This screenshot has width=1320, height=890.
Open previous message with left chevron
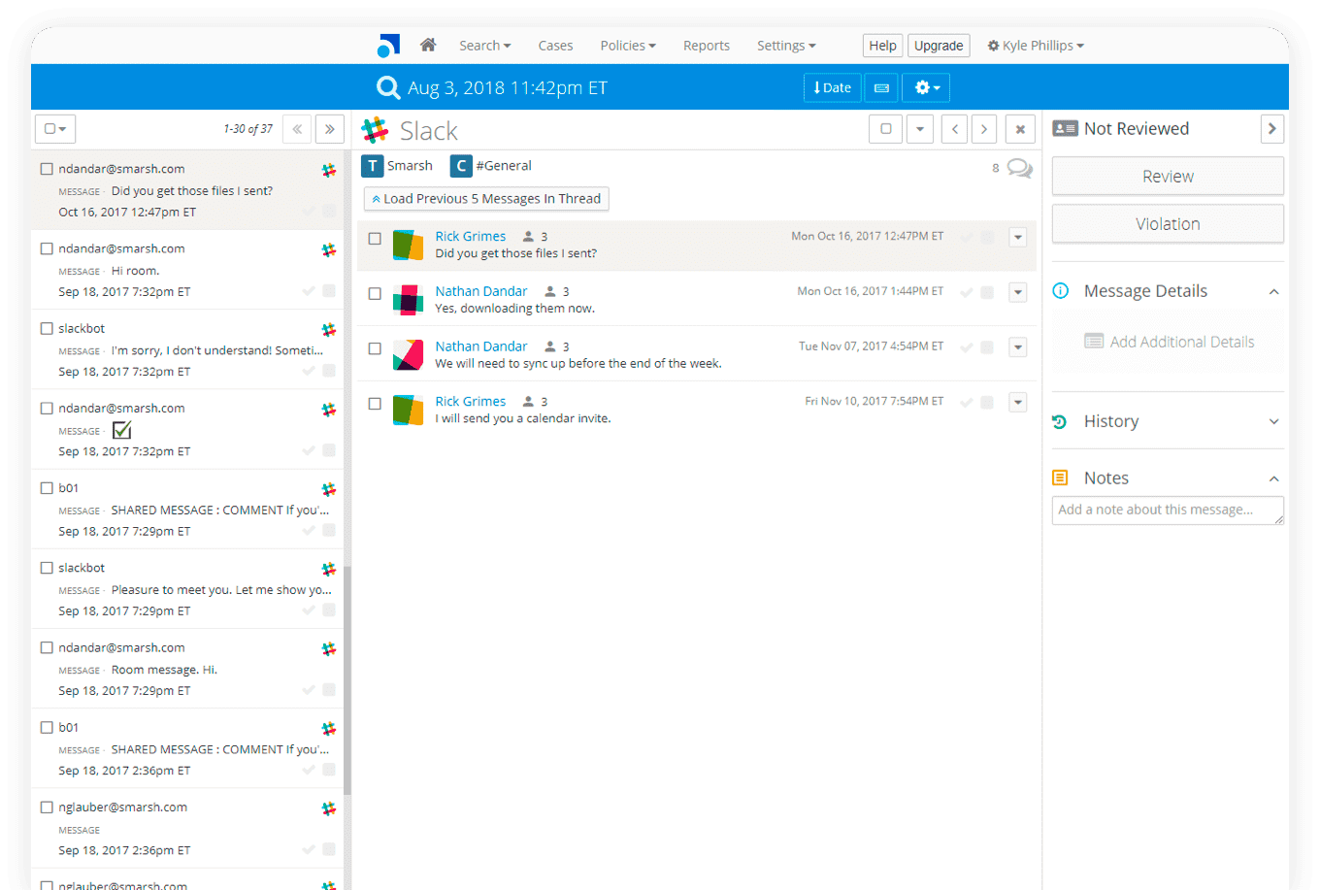click(954, 129)
